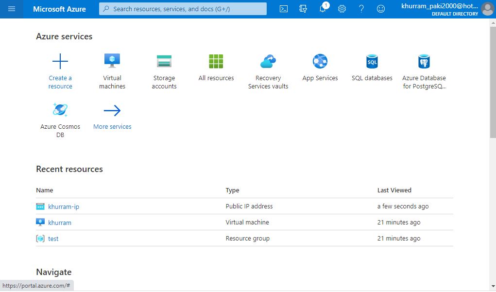The height and width of the screenshot is (292, 496).
Task: Click the resource group icon beside test
Action: click(x=40, y=239)
